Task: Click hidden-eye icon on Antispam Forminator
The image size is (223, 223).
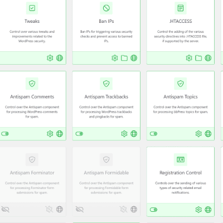Action: (x=5, y=210)
